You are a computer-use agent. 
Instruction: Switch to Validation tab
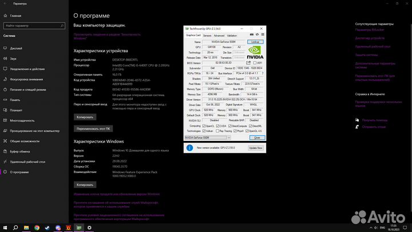[232, 36]
